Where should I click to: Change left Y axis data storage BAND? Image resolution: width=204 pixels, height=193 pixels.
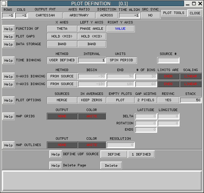pos(92,44)
